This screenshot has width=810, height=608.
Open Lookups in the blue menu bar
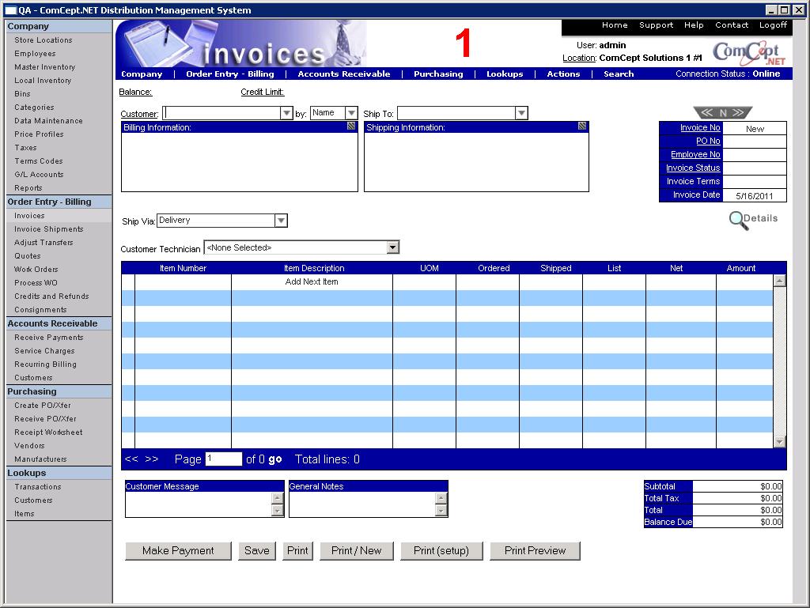pyautogui.click(x=505, y=74)
